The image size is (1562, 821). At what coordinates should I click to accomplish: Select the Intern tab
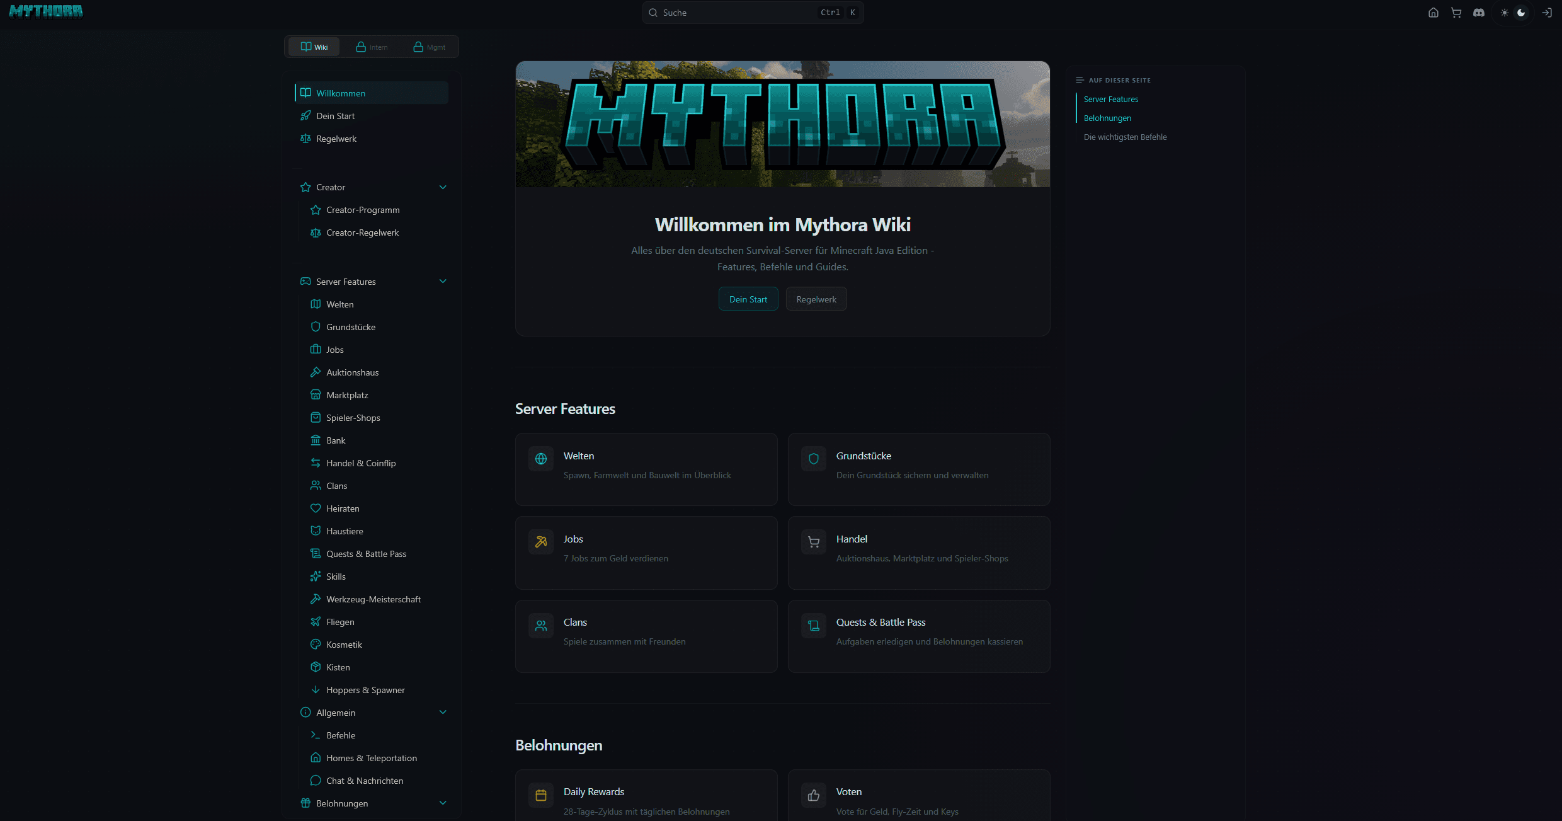[x=372, y=47]
